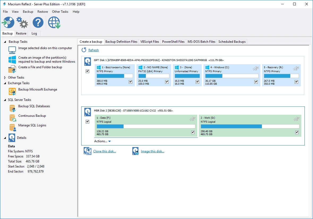Select Image selected disks on this computer
The width and height of the screenshot is (313, 219).
pos(45,48)
